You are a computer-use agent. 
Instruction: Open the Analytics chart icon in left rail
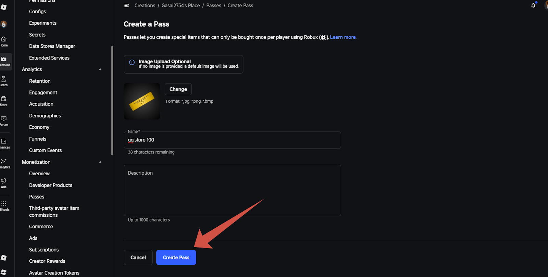pyautogui.click(x=4, y=161)
